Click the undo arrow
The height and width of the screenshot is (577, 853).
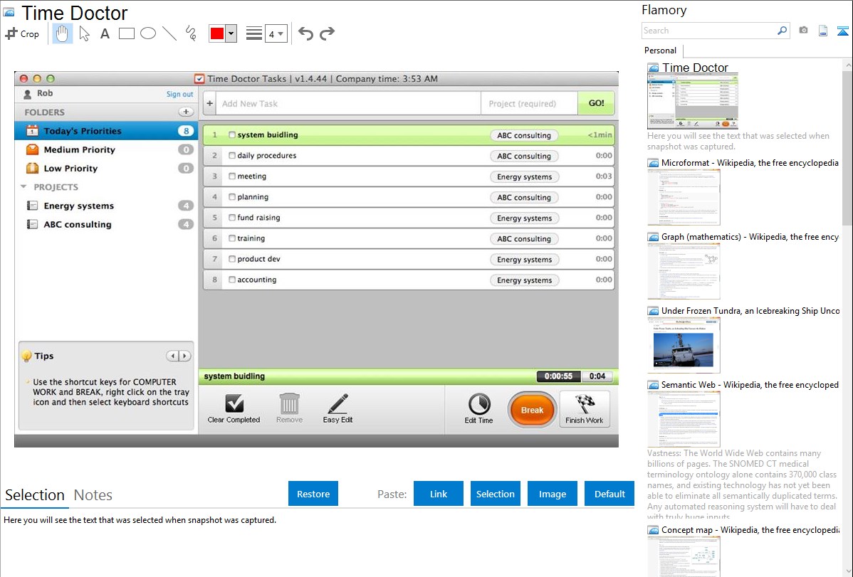pos(305,33)
